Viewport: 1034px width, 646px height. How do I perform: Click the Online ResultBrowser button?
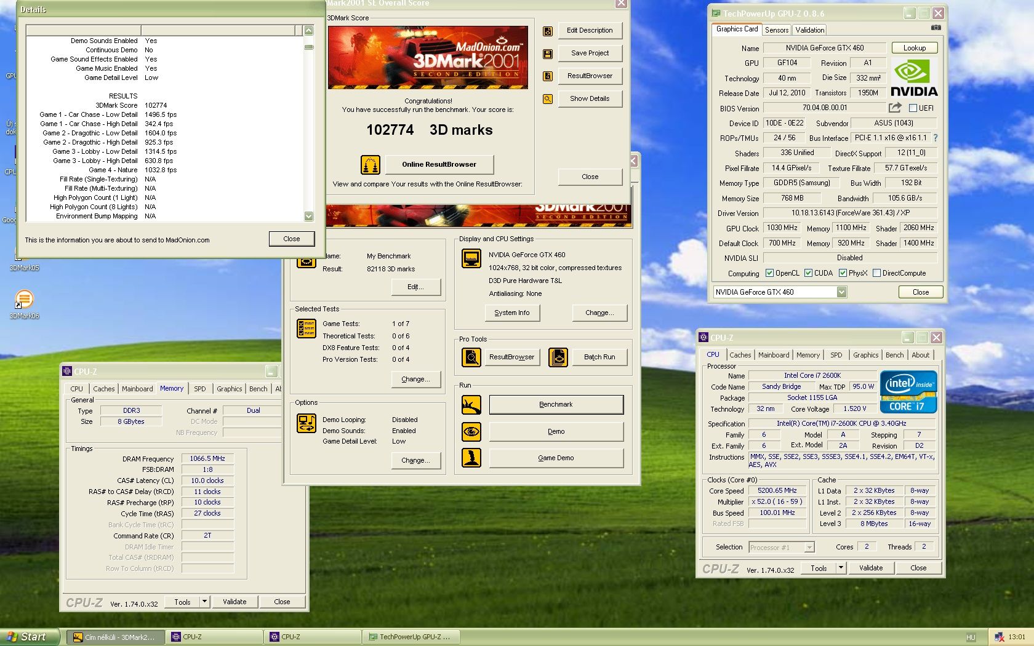click(x=439, y=165)
